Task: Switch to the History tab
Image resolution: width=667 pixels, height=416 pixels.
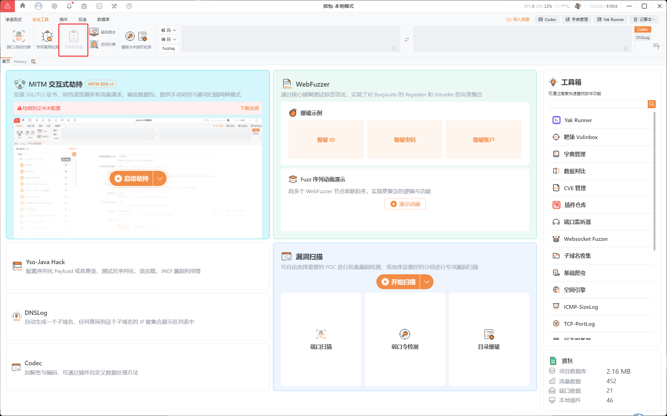Action: point(20,61)
